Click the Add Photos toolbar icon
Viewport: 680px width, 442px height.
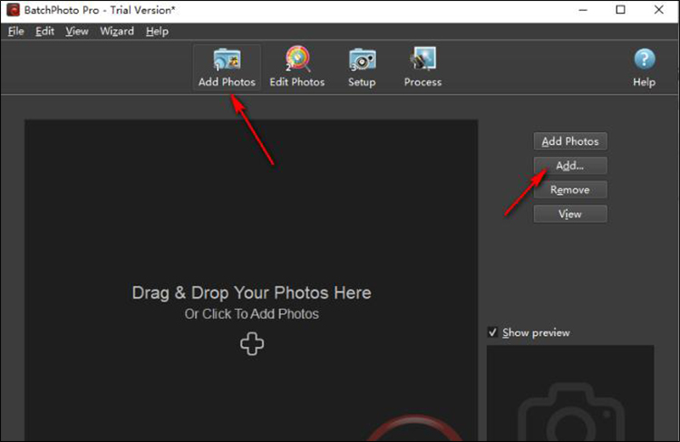227,67
